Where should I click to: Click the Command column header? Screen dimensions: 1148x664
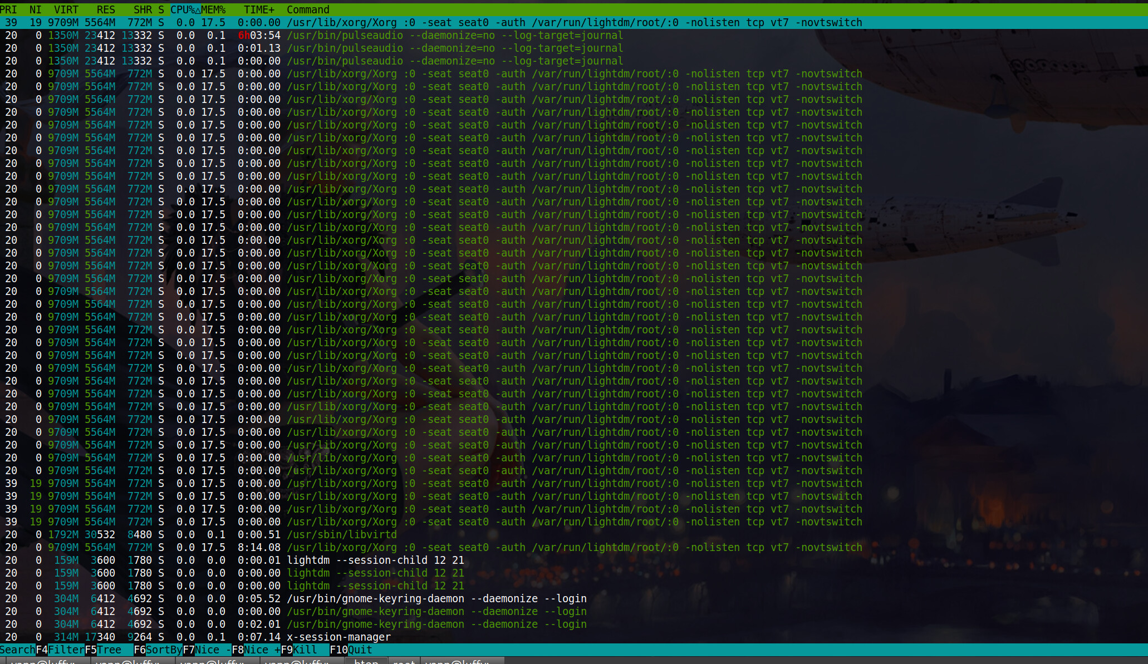(308, 9)
